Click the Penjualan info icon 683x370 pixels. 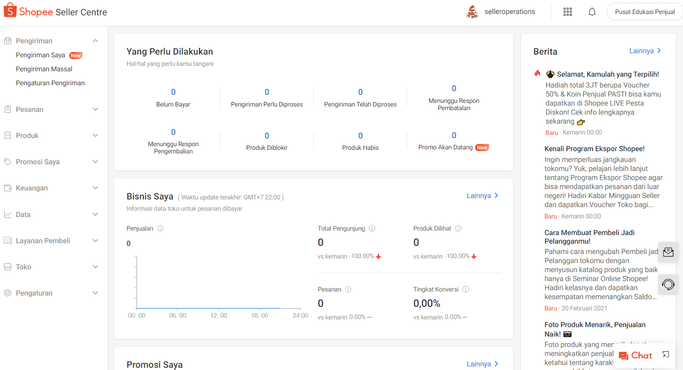(160, 228)
